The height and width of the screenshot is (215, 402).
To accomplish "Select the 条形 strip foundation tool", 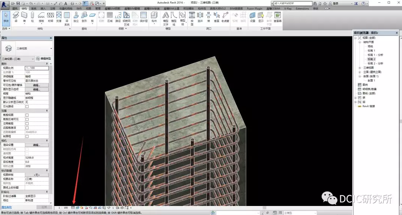I will (84, 17).
